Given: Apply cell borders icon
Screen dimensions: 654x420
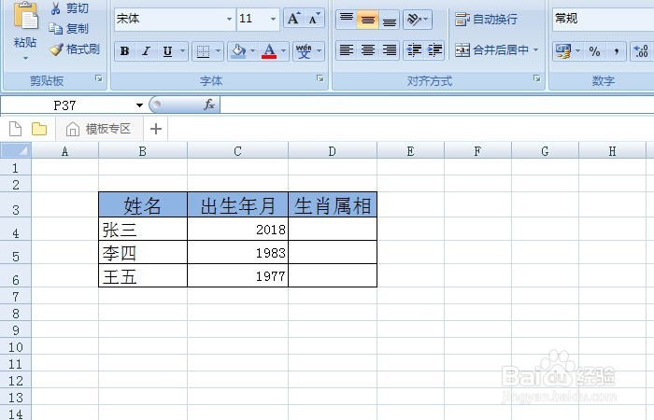Looking at the screenshot, I should pyautogui.click(x=203, y=51).
